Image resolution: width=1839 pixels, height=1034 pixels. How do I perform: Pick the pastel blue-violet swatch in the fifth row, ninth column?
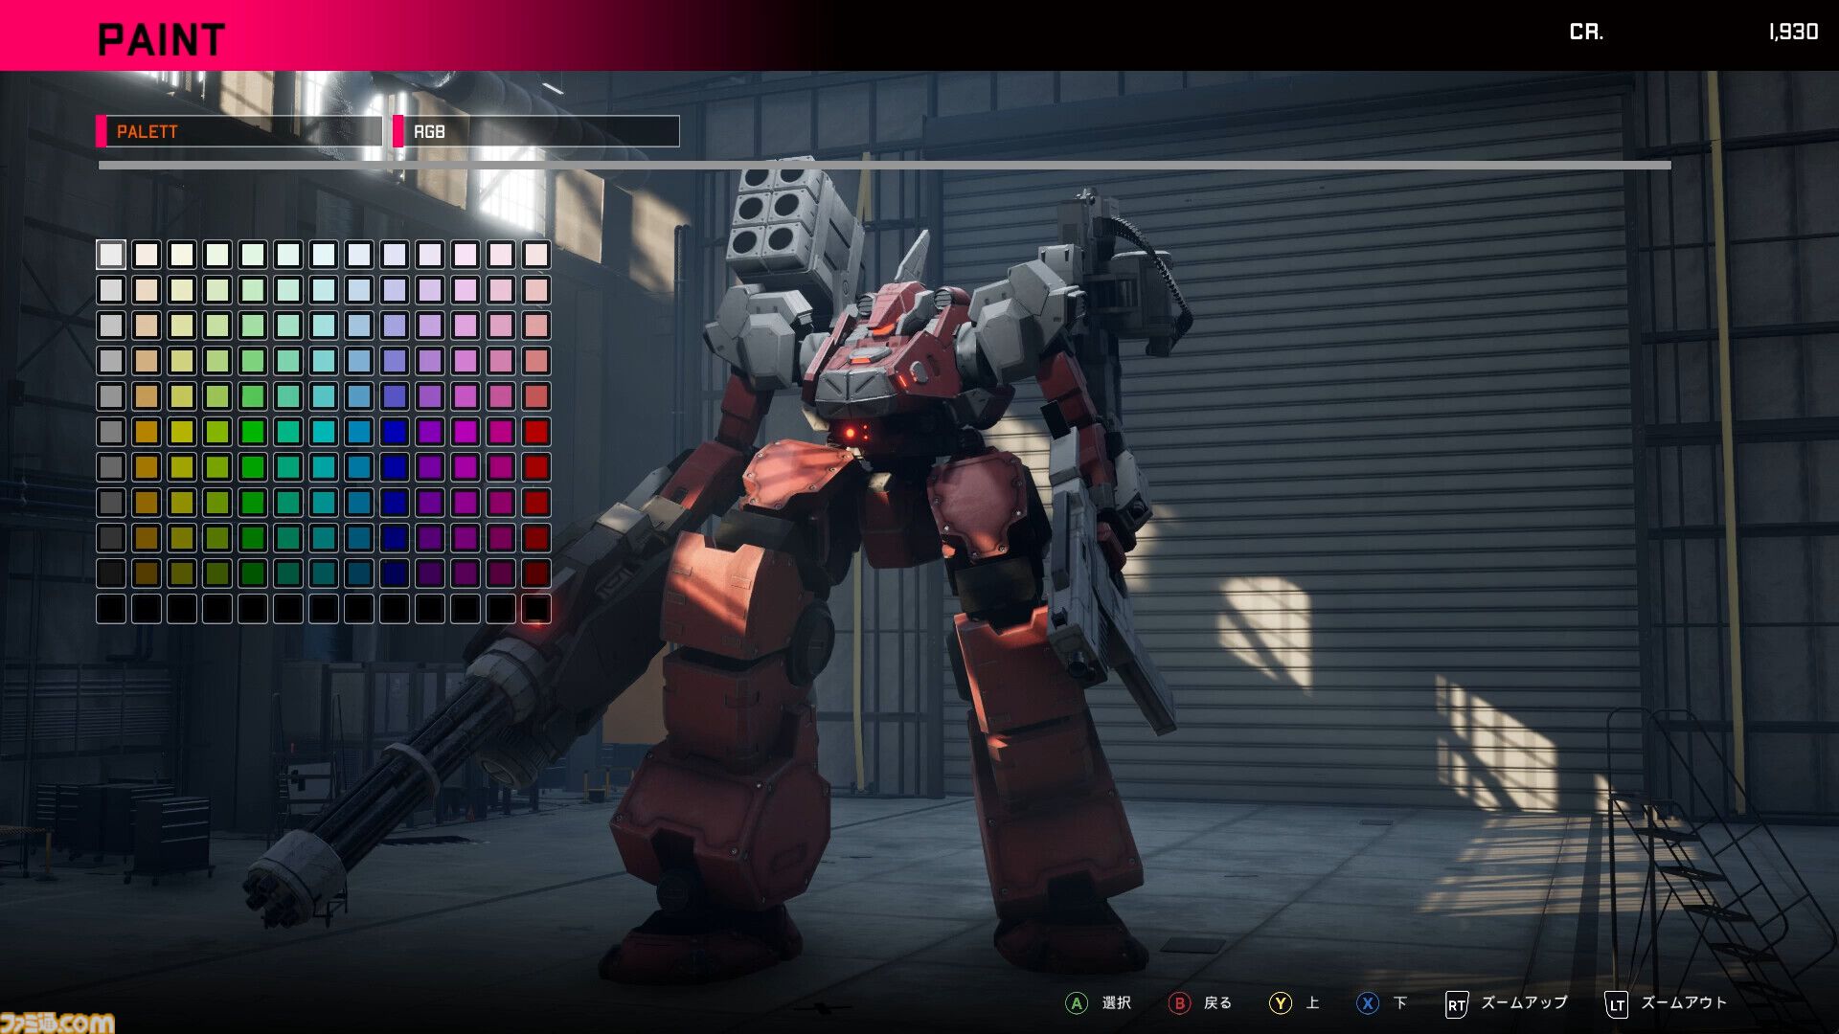tap(395, 395)
